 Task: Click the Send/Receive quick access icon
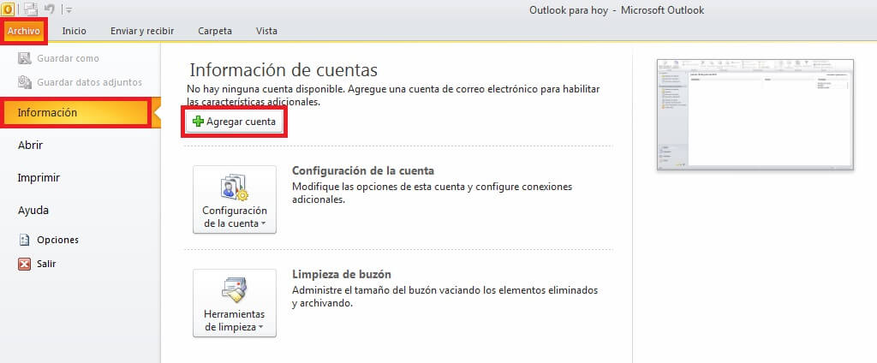point(30,9)
